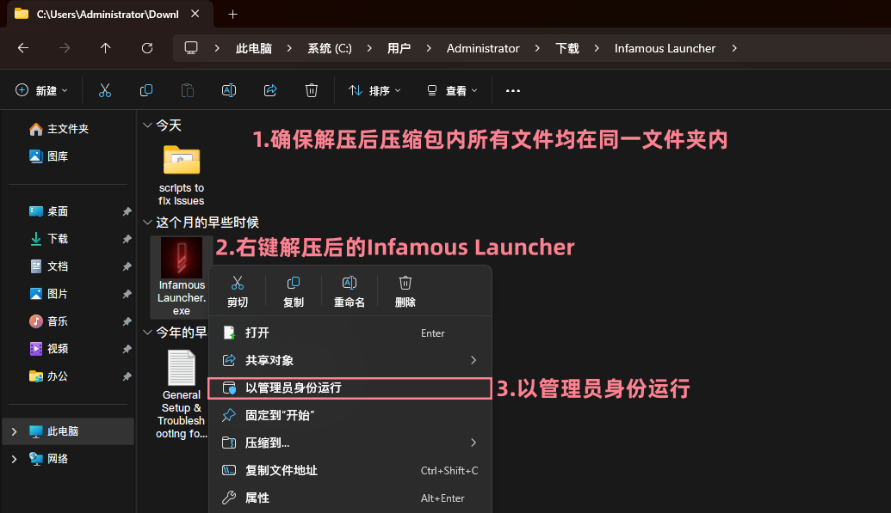Select 复制文件地址 menu entry

[350, 470]
